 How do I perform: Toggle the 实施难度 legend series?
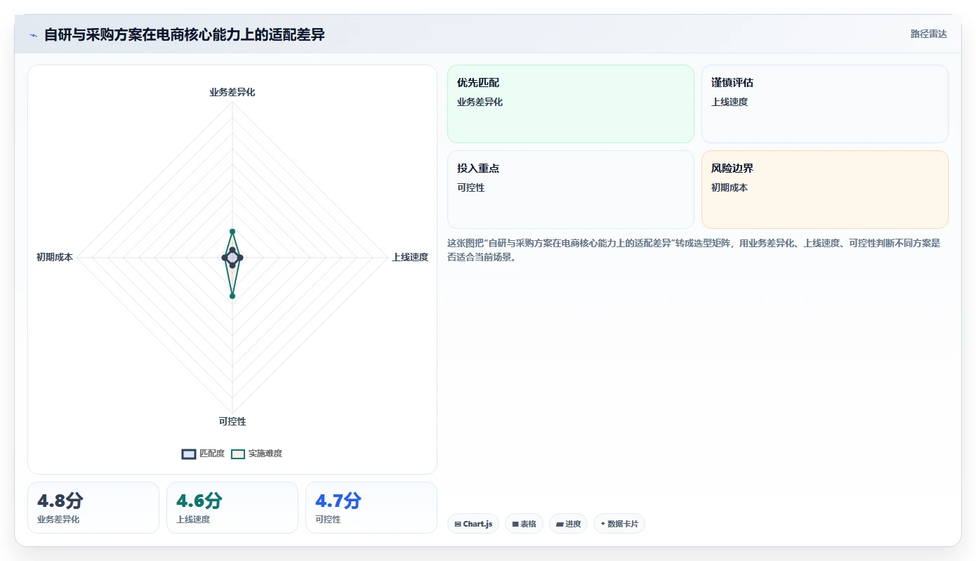(x=257, y=454)
